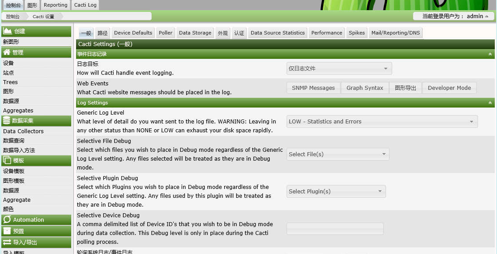Enable Developer Mode web event
This screenshot has width=497, height=254.
[x=449, y=88]
